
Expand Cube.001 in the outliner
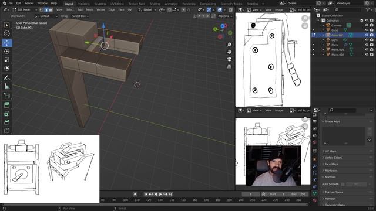point(323,35)
